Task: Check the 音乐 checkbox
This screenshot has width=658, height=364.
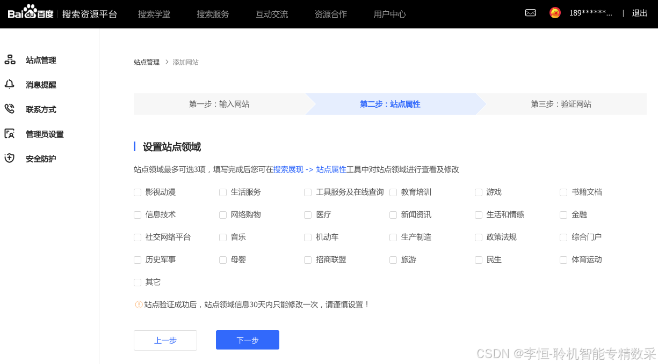Action: 223,237
